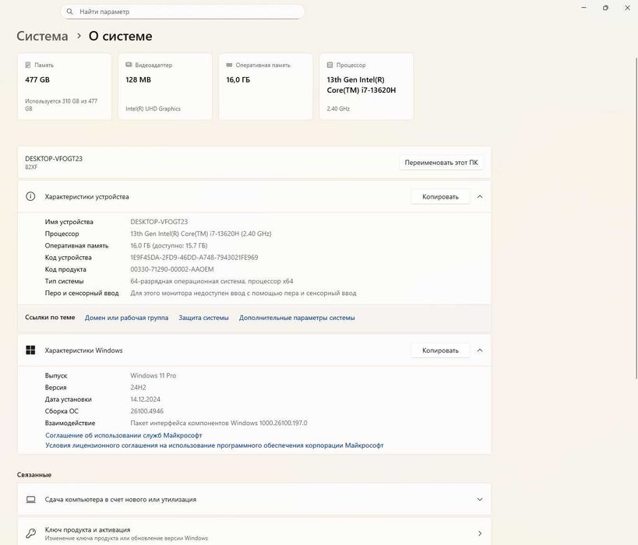The image size is (638, 545).
Task: Minimize the Settings window
Action: 584,8
